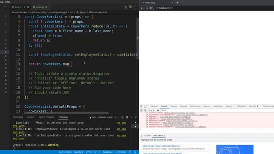This screenshot has width=274, height=154.
Task: Click the employee-toggle breadcrumb segment
Action: pyautogui.click(x=58, y=12)
